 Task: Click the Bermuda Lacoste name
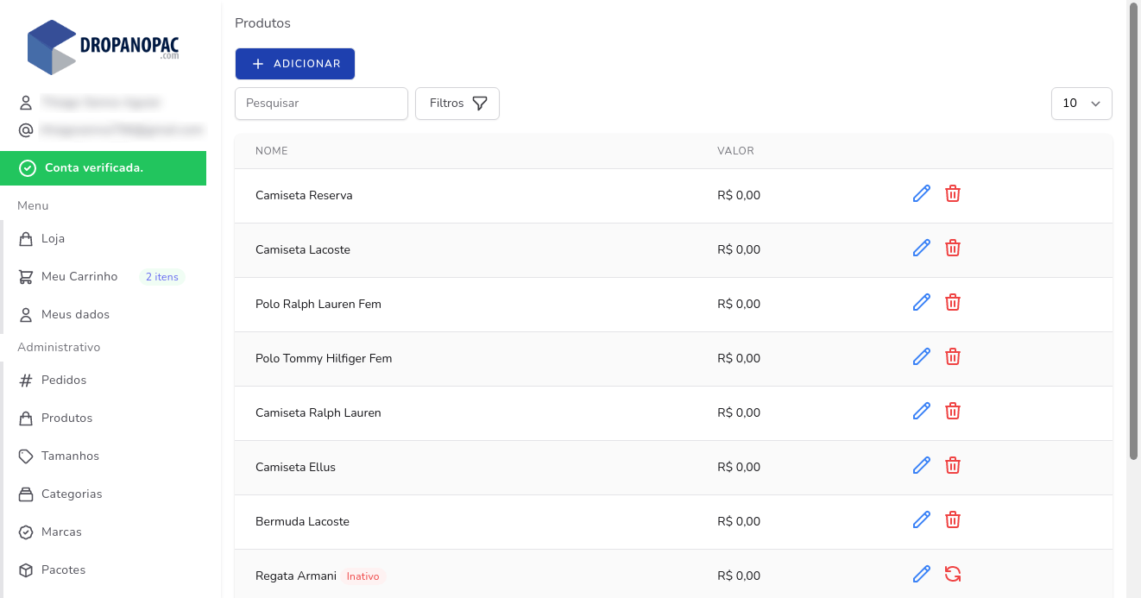click(302, 522)
